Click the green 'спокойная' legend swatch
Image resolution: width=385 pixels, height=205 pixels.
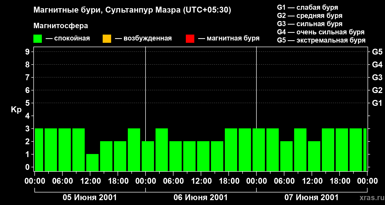[x=38, y=39]
